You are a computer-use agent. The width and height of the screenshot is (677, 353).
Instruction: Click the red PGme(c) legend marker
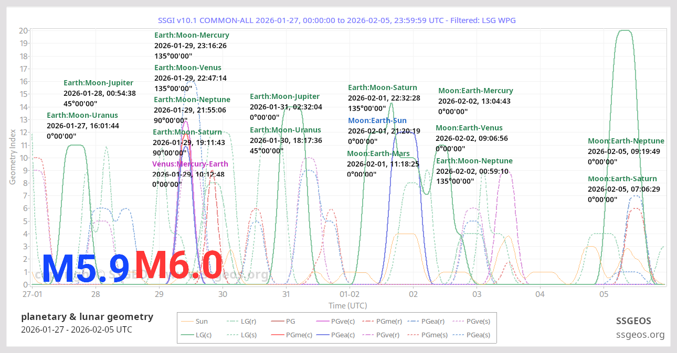coord(277,334)
